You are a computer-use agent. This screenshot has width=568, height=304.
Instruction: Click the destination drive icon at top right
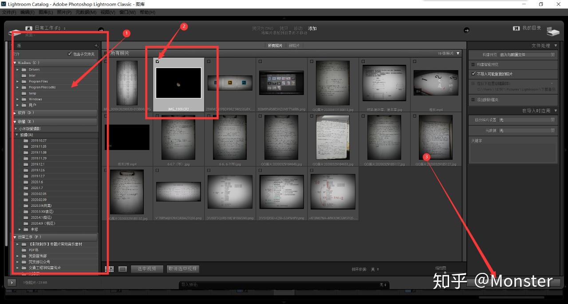click(553, 32)
